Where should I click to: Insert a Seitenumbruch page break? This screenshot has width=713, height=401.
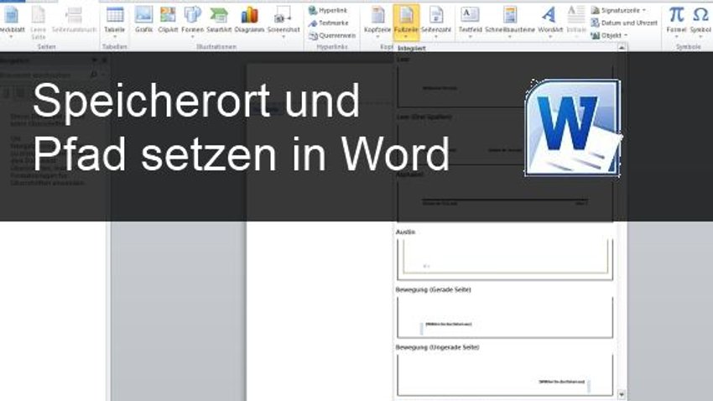[74, 21]
